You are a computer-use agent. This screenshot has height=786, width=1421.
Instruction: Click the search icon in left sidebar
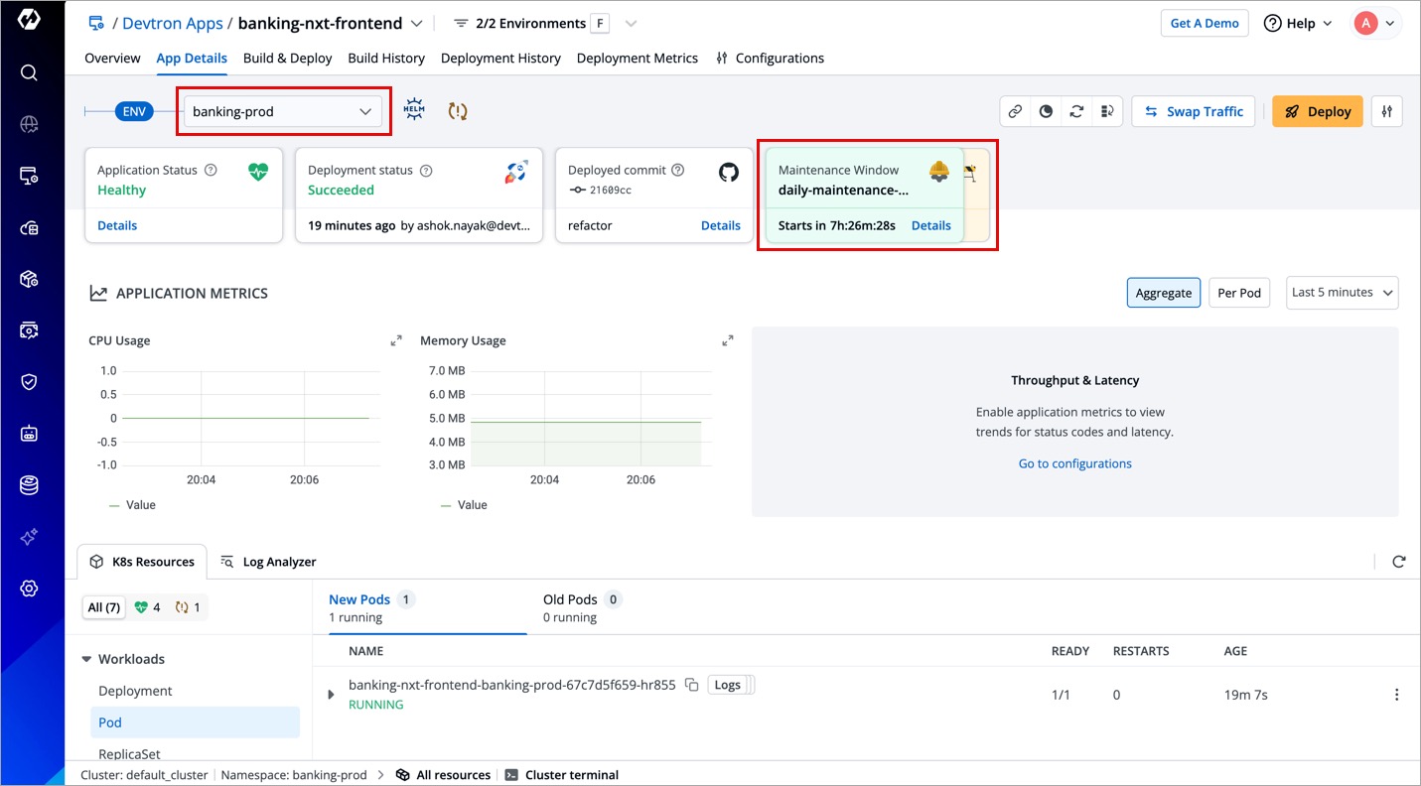click(x=29, y=72)
